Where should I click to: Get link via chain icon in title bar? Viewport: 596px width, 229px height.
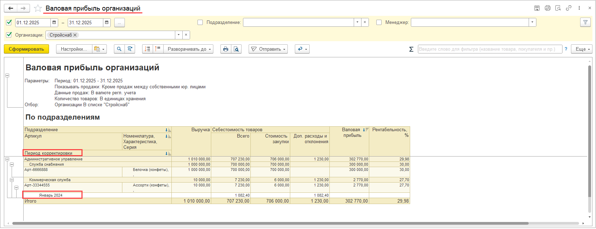point(568,8)
